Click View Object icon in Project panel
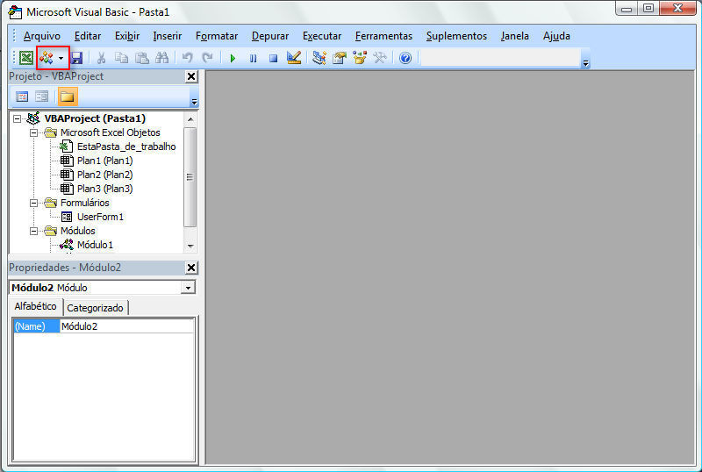This screenshot has width=702, height=472. tap(42, 97)
